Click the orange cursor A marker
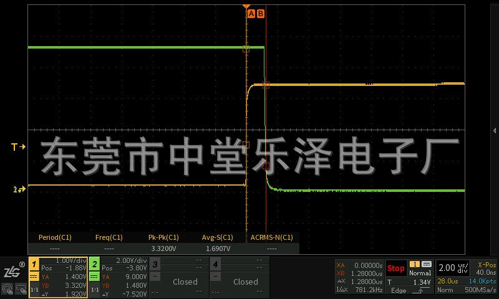The width and height of the screenshot is (499, 299). (251, 13)
